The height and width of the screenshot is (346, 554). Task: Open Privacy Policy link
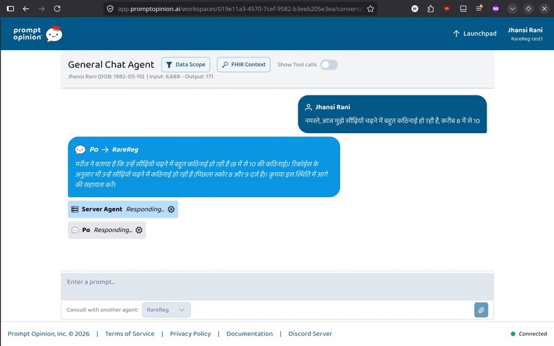[x=190, y=334]
